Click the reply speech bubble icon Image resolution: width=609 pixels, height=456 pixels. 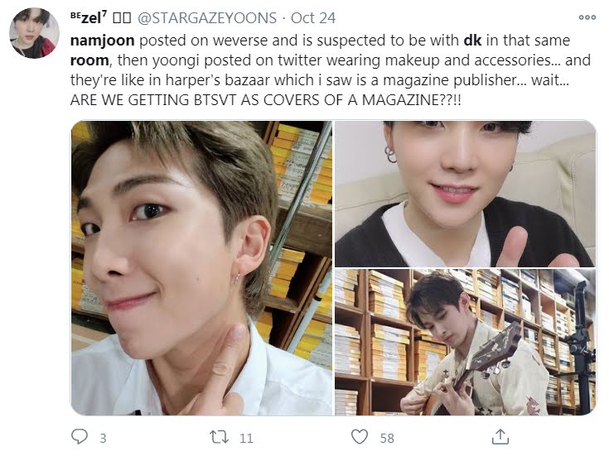80,437
